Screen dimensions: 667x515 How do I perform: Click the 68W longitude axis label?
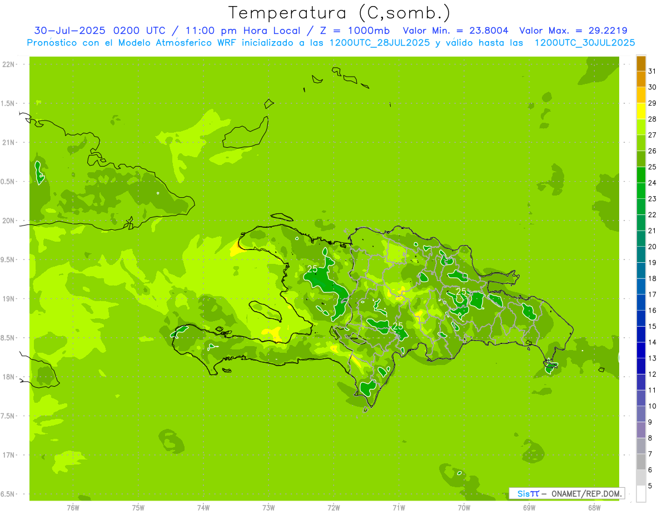tap(594, 508)
